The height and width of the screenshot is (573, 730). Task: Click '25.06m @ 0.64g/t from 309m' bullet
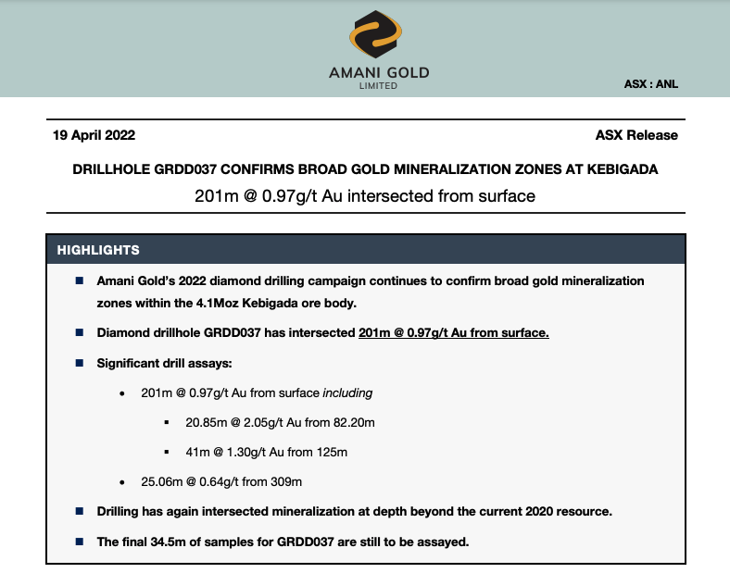coord(221,482)
